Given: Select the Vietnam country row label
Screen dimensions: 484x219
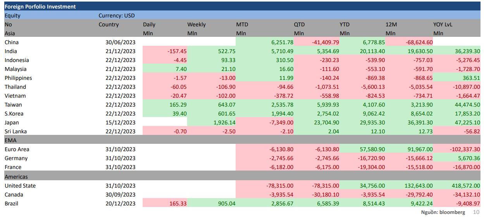Looking at the screenshot, I should click(x=15, y=96).
